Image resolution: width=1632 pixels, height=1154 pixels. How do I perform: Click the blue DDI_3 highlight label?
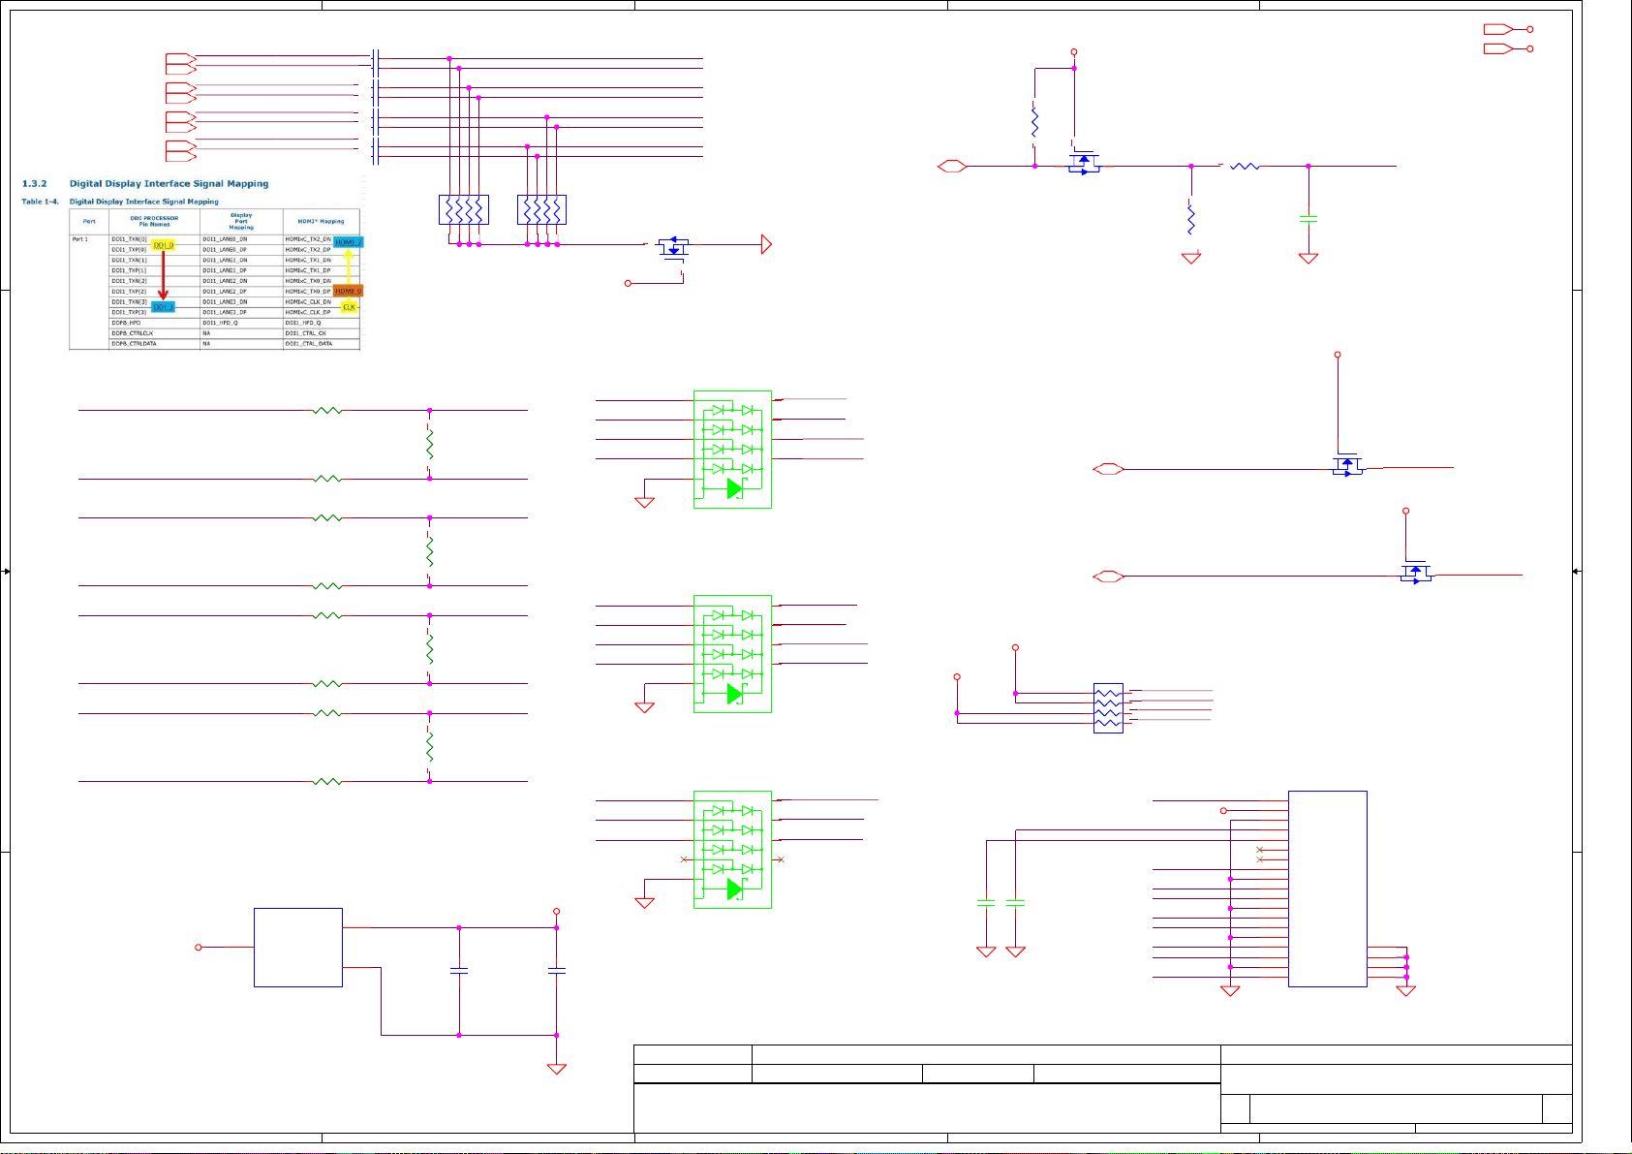(x=163, y=307)
